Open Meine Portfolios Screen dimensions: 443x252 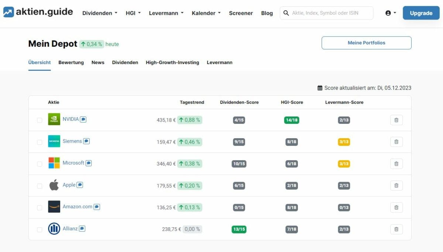click(366, 43)
